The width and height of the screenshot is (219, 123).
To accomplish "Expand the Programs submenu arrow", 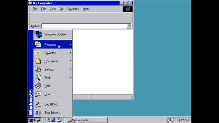I will coord(70,44).
